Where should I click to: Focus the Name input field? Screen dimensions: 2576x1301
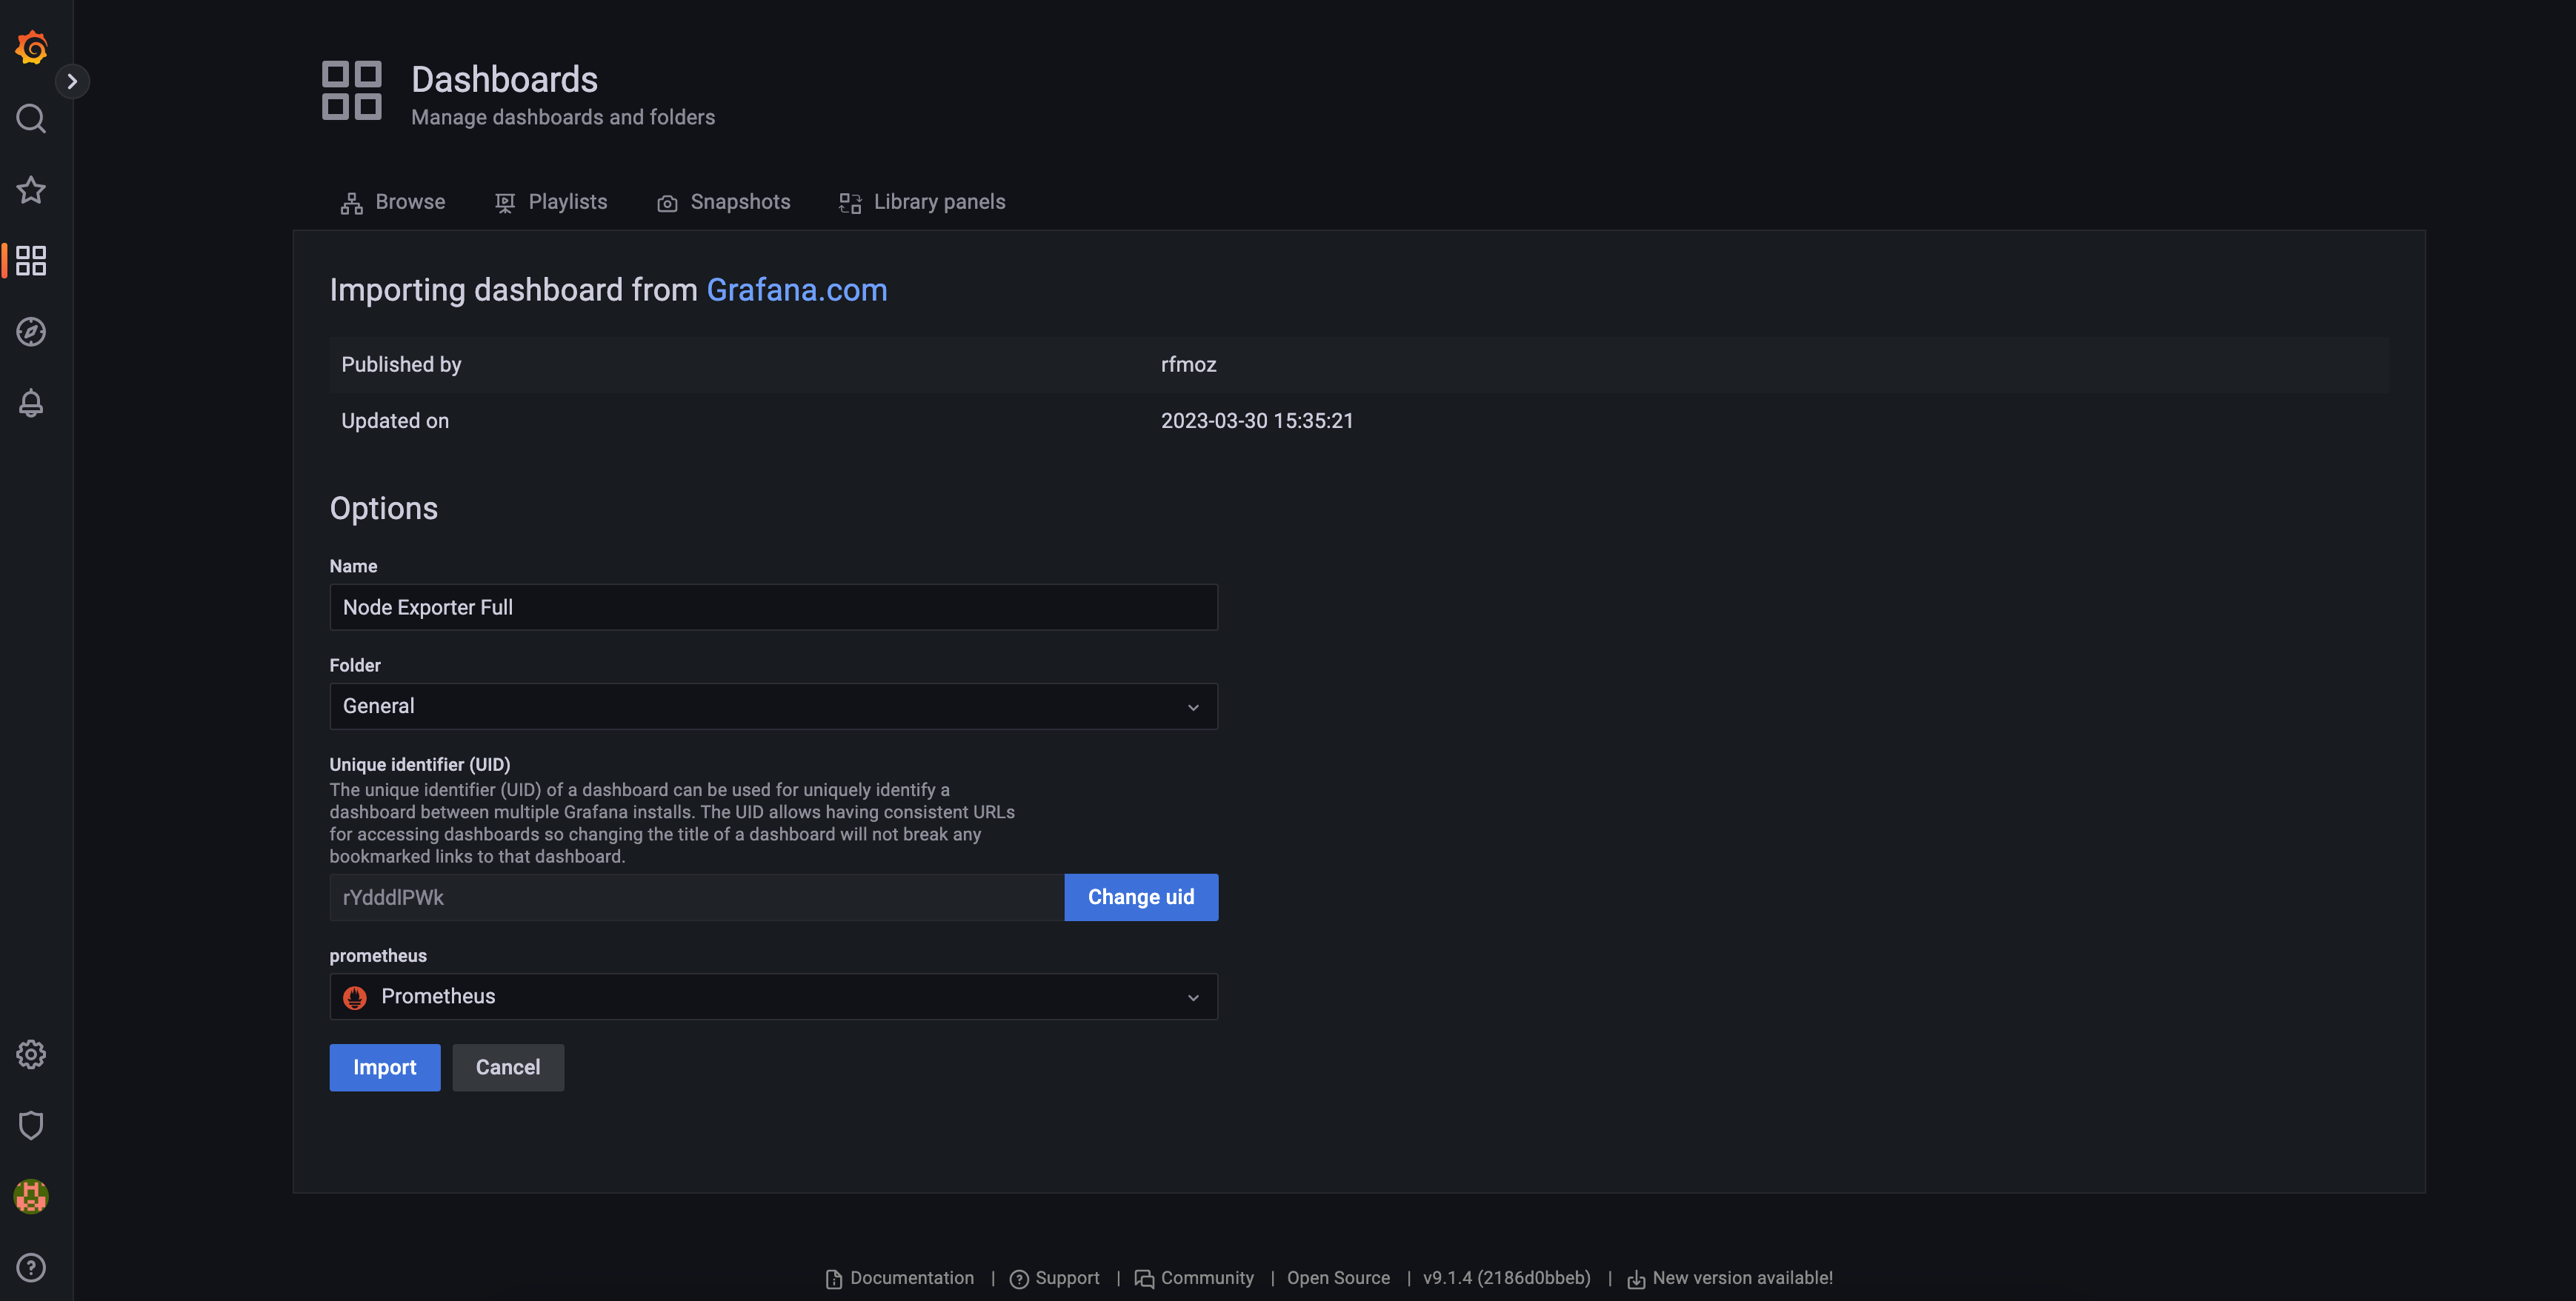coord(774,607)
